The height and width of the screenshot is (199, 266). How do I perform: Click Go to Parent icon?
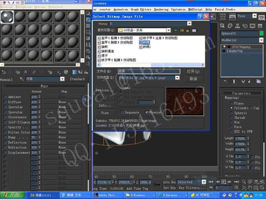pyautogui.click(x=80, y=72)
